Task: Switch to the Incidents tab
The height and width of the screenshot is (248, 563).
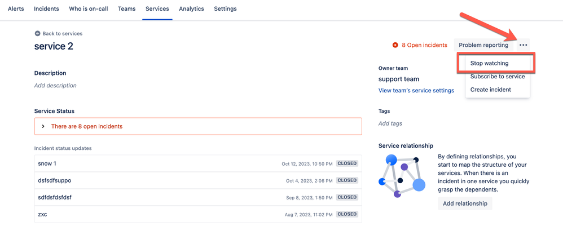Action: click(46, 8)
